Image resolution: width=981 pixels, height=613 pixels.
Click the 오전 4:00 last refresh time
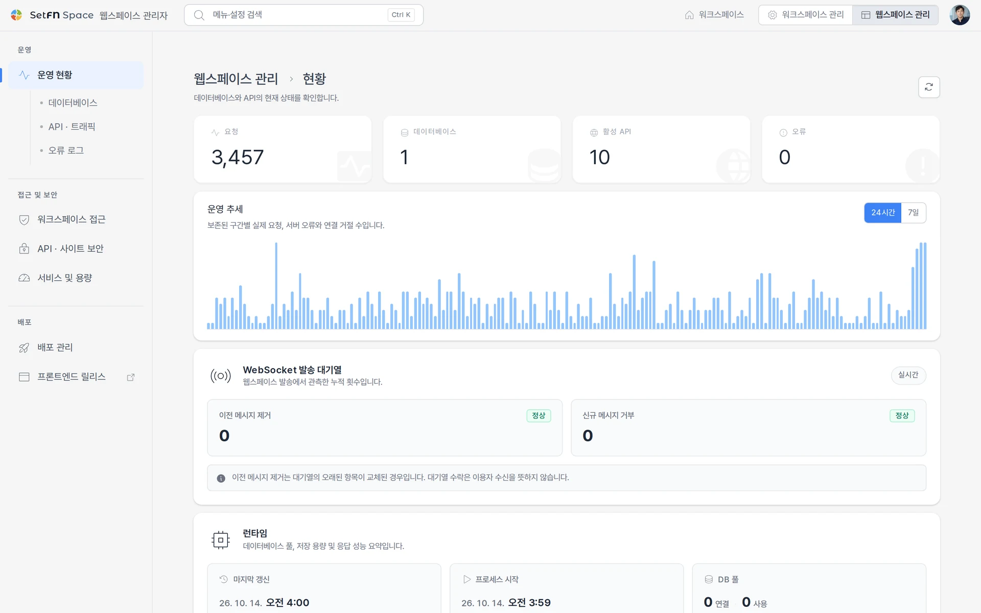point(288,603)
